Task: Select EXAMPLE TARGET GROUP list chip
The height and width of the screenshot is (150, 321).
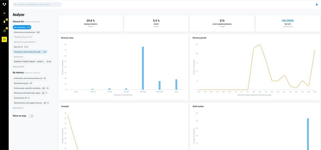Action: click(x=32, y=62)
